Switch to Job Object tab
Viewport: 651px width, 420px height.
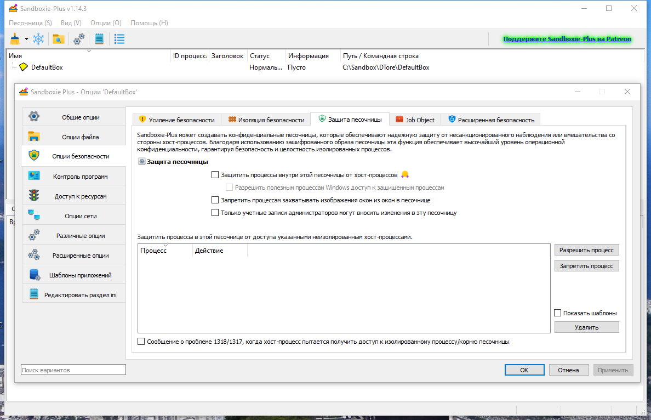click(415, 120)
